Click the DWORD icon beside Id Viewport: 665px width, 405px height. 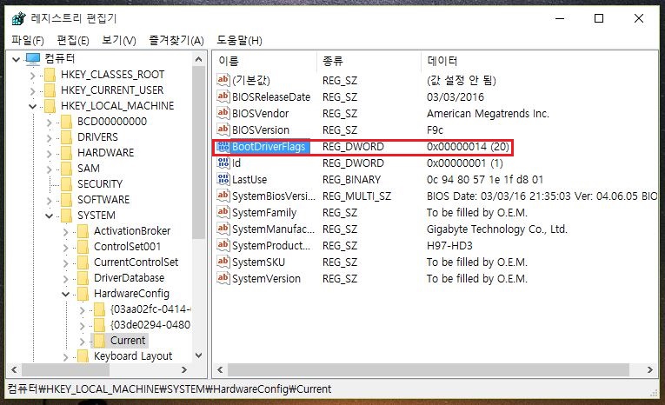tap(223, 163)
